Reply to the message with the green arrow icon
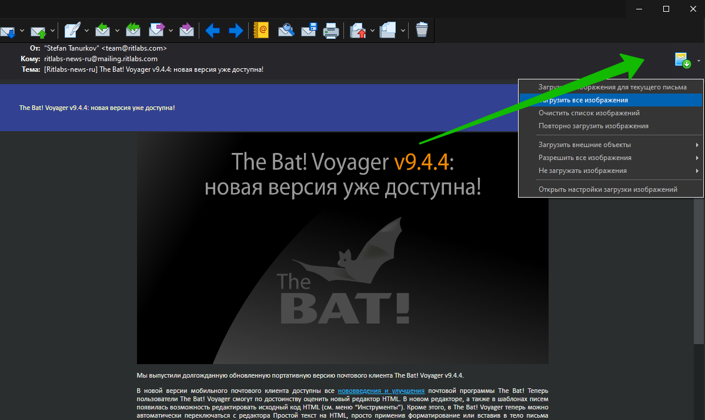Screen dimensions: 705x420 [103, 29]
